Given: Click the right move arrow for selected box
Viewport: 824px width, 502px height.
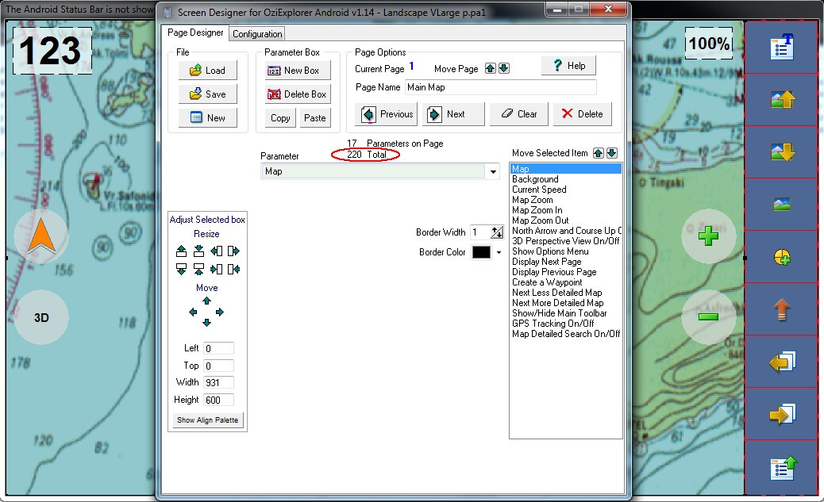Looking at the screenshot, I should click(220, 312).
